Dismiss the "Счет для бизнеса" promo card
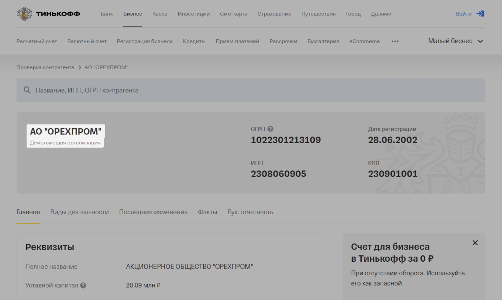Viewport: 502px width, 300px height. pos(475,243)
